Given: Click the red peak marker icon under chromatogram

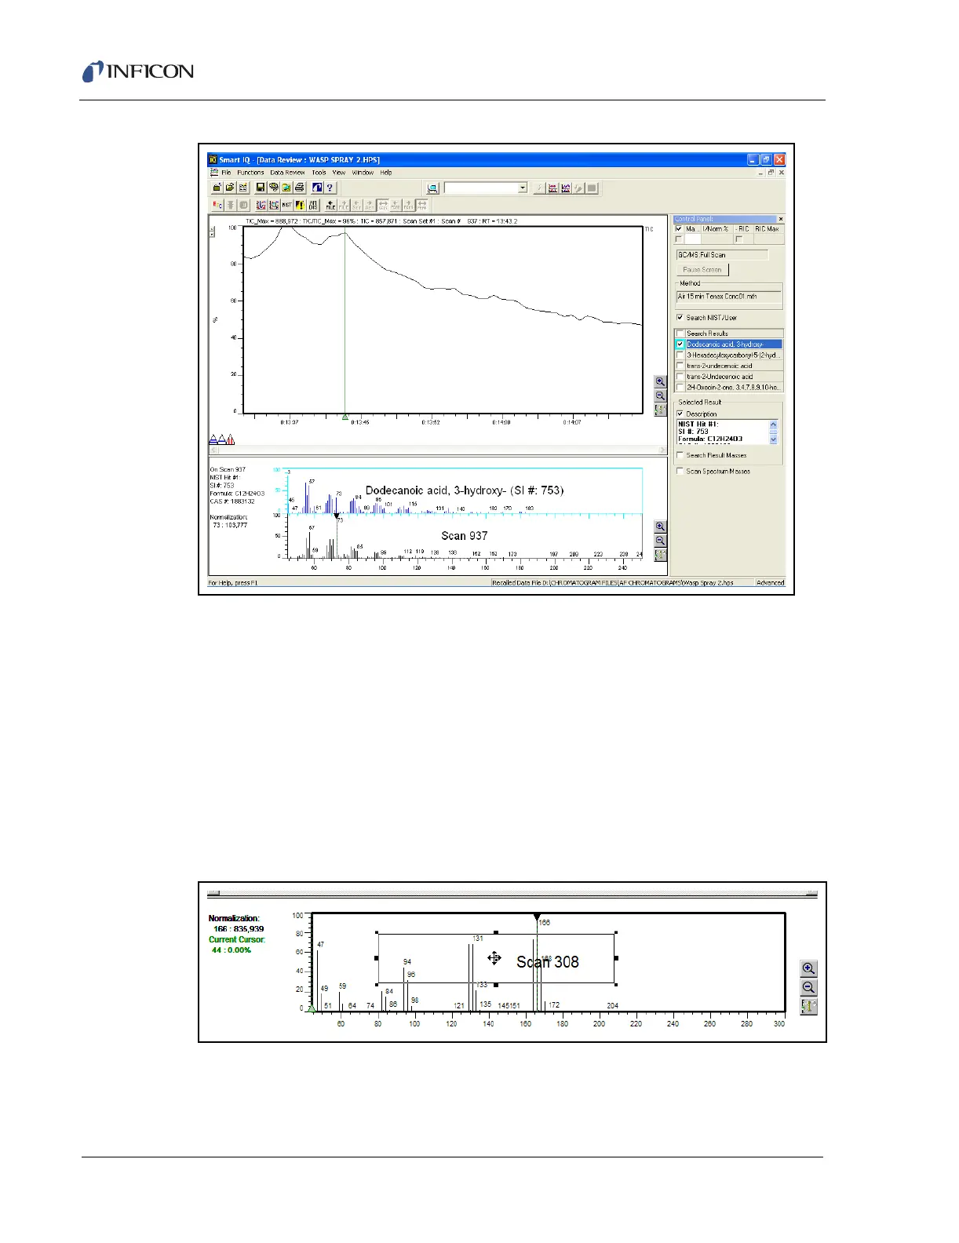Looking at the screenshot, I should [231, 440].
